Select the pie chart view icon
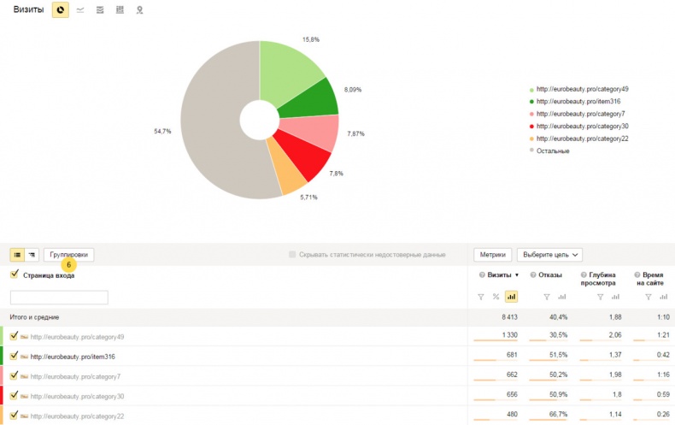Image resolution: width=675 pixels, height=425 pixels. click(60, 10)
